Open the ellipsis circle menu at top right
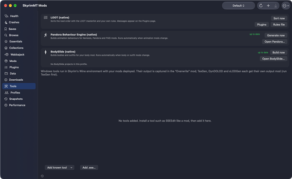The height and width of the screenshot is (179, 292). tap(286, 6)
